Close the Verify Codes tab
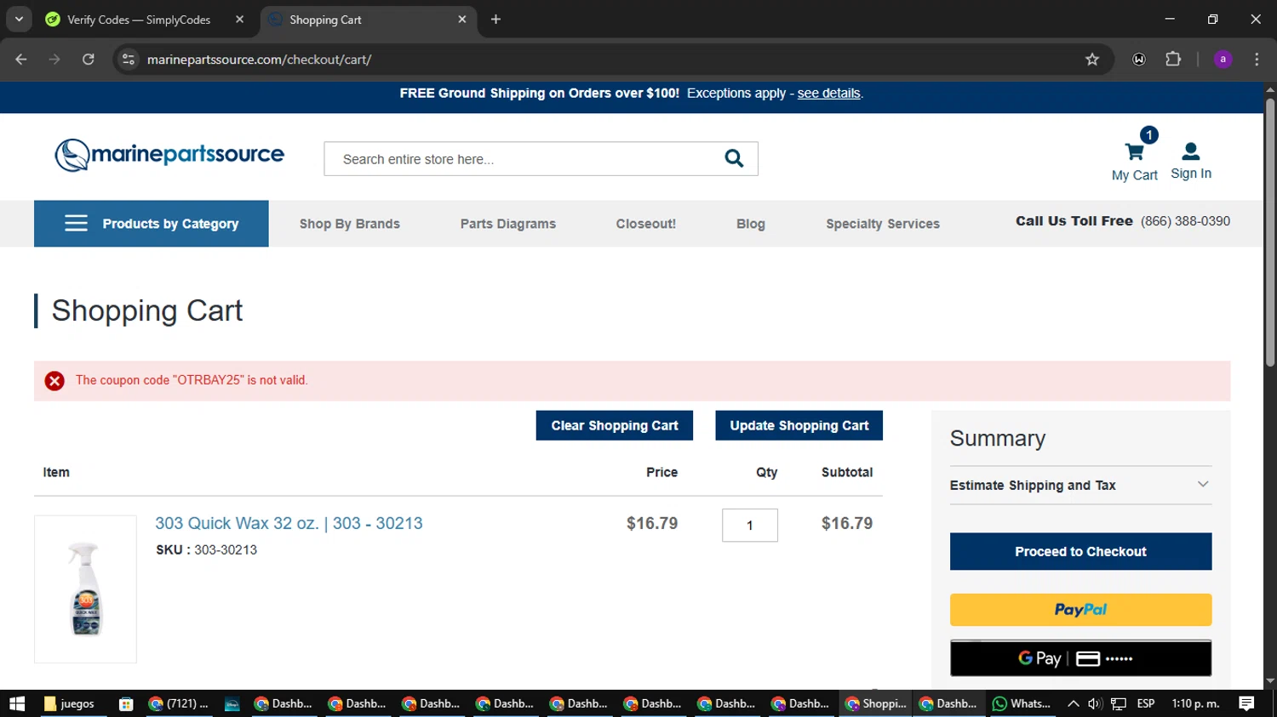Viewport: 1277px width, 717px height. click(x=239, y=20)
